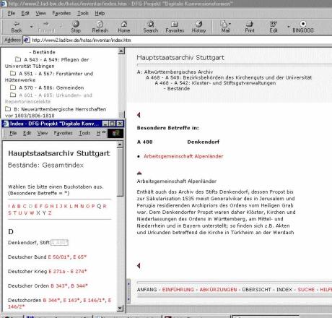Click frame divider arrows left of navigation
The height and width of the screenshot is (318, 332).
(x=128, y=292)
